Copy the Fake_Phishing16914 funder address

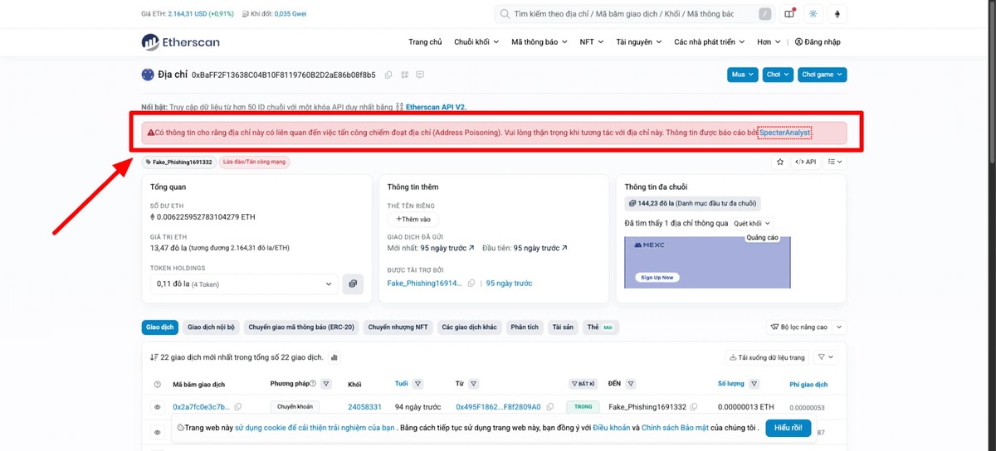point(471,284)
